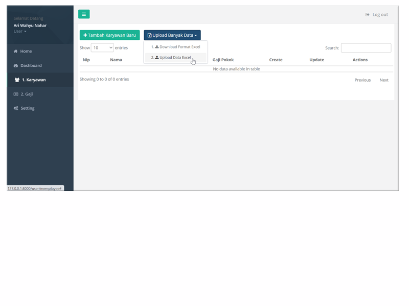Screen dimensions: 409x306
Task: Go to Previous page of table
Action: pos(362,80)
